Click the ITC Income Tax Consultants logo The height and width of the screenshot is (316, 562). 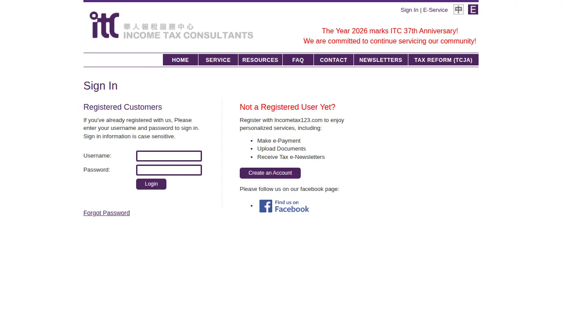click(x=171, y=25)
